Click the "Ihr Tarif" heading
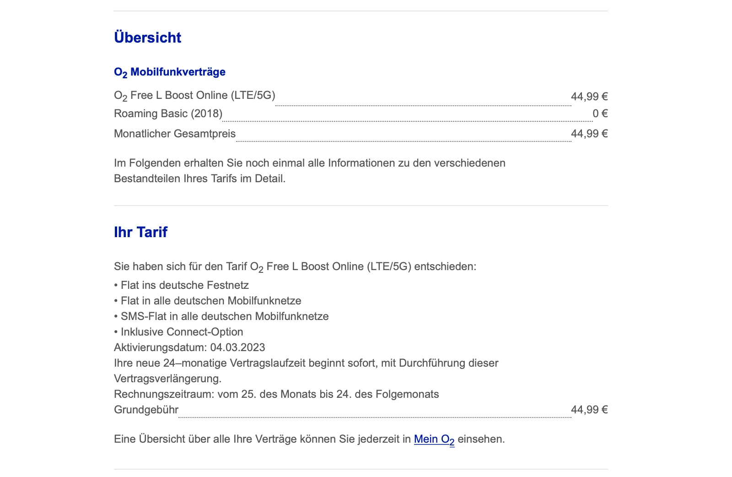Image resolution: width=732 pixels, height=477 pixels. point(140,232)
